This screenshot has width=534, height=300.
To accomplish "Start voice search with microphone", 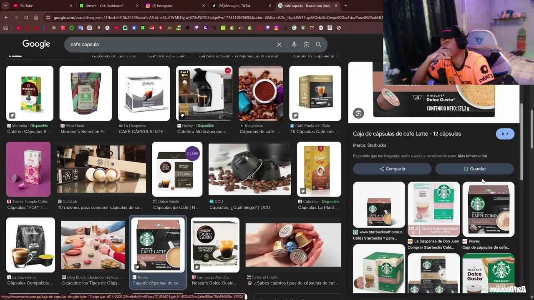I will (294, 45).
